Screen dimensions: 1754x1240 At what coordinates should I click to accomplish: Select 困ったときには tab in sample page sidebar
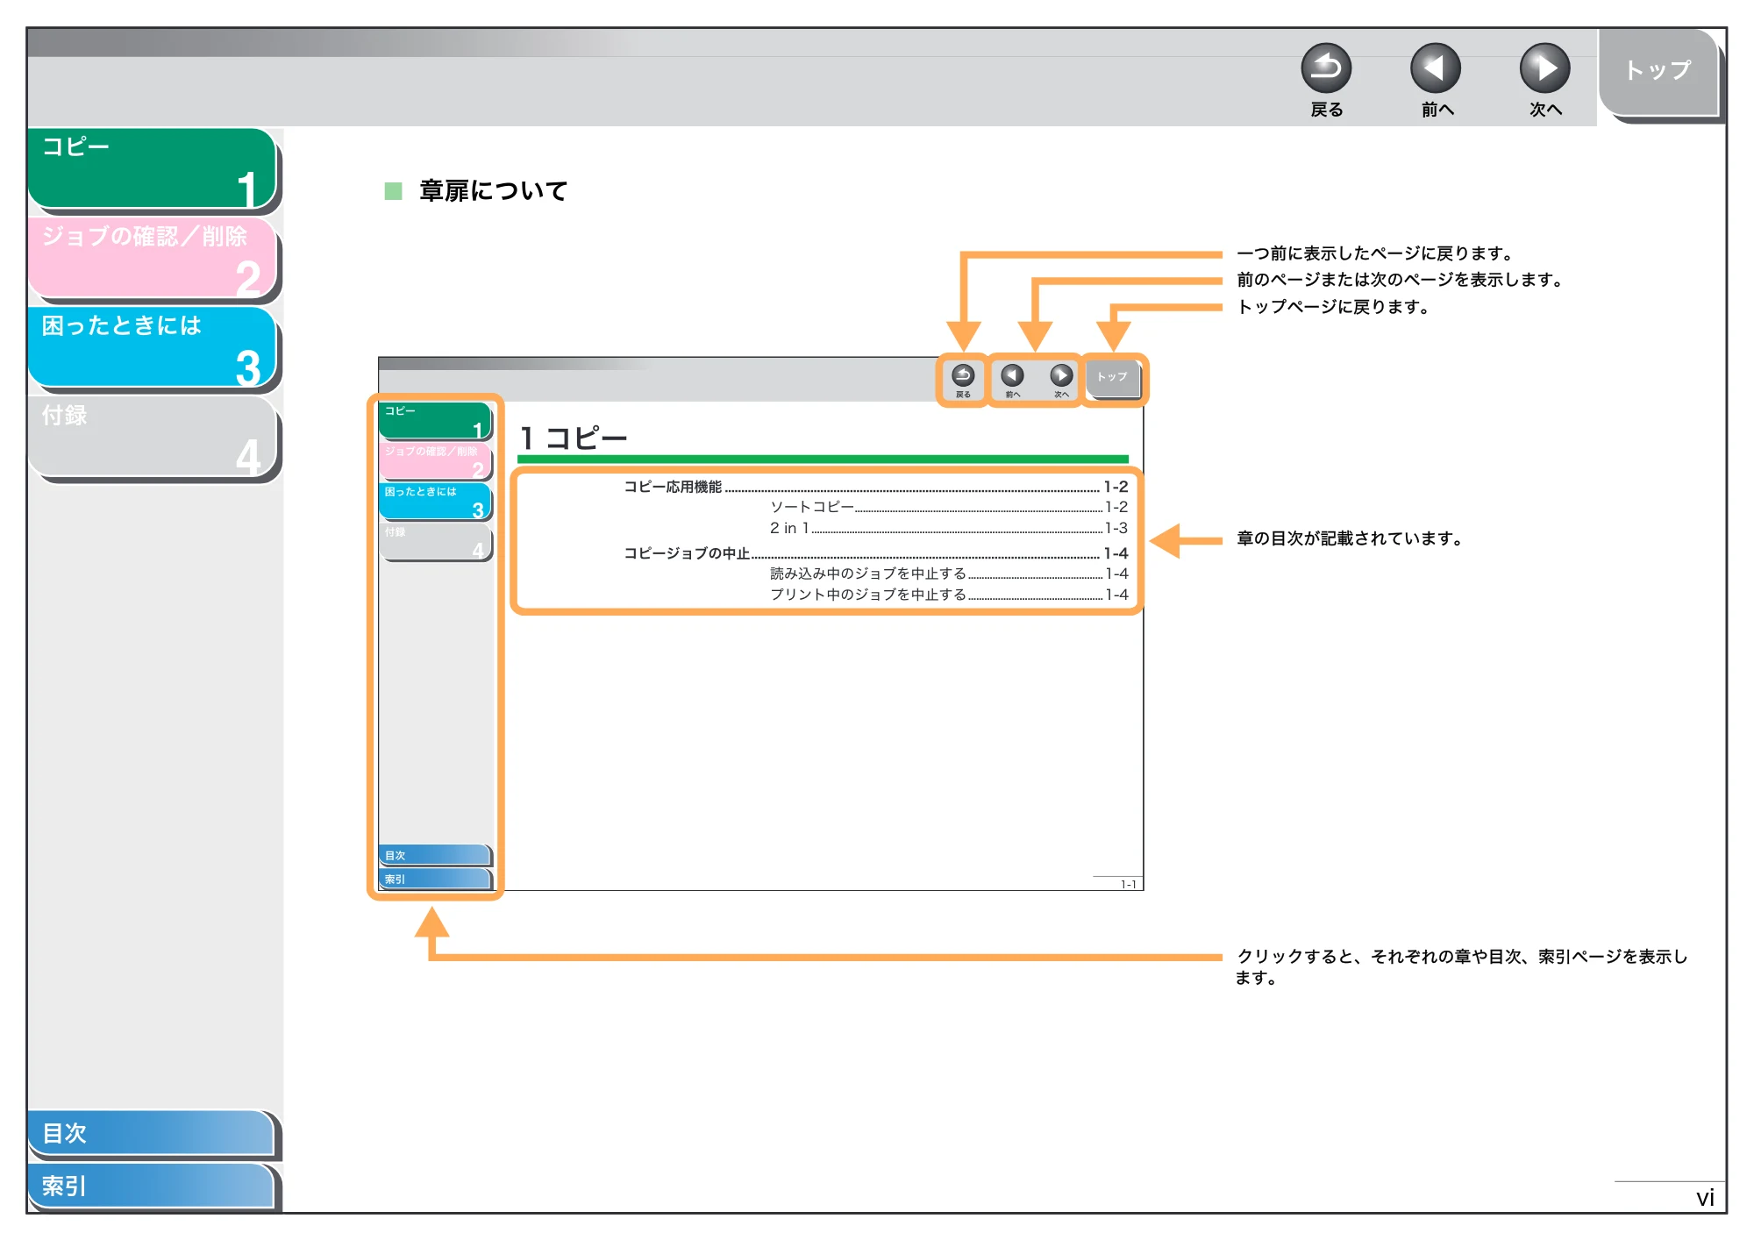(x=435, y=502)
